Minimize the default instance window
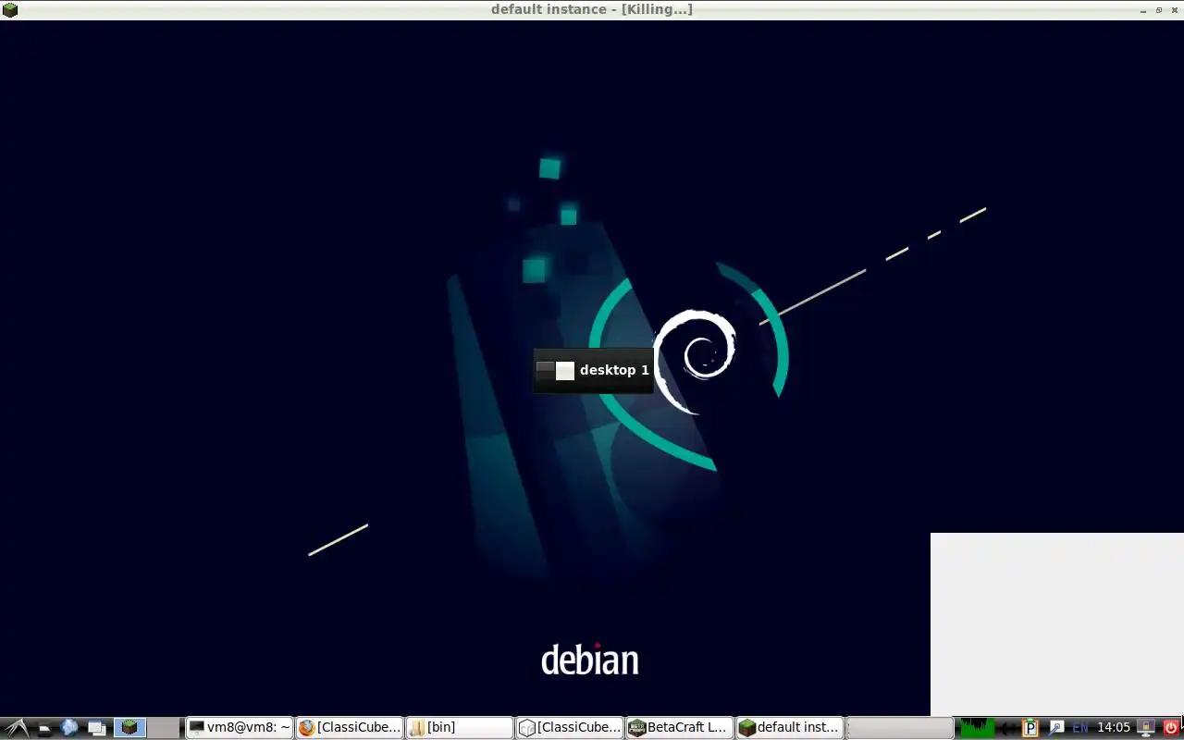Screen dimensions: 1184x740 point(1143,10)
